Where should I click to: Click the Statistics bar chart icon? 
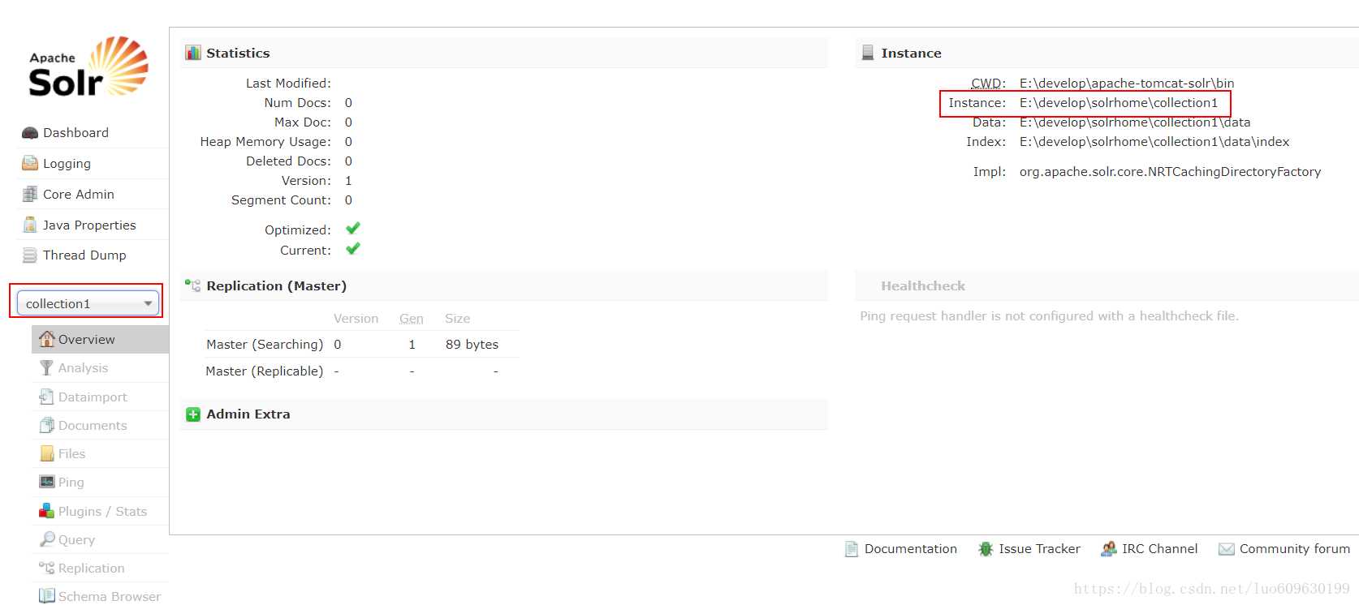pyautogui.click(x=192, y=53)
